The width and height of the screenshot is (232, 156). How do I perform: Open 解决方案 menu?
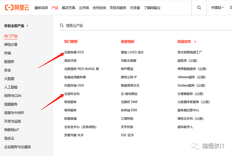pyautogui.click(x=68, y=8)
